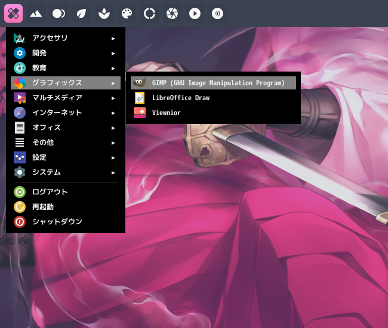Click the その他 lines icon

[20, 143]
